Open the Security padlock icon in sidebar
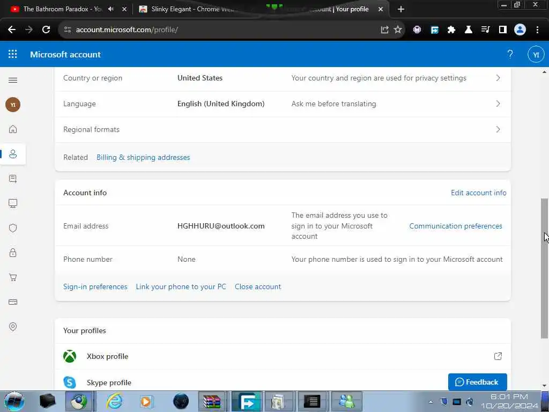The width and height of the screenshot is (549, 412). point(13,253)
